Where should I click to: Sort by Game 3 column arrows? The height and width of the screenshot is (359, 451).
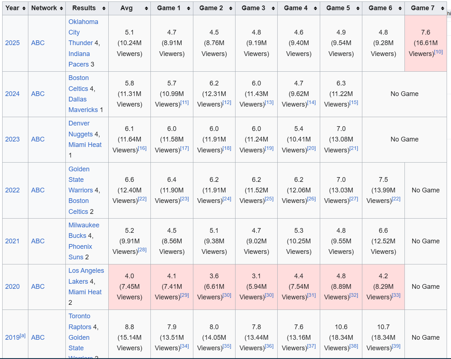pos(273,8)
